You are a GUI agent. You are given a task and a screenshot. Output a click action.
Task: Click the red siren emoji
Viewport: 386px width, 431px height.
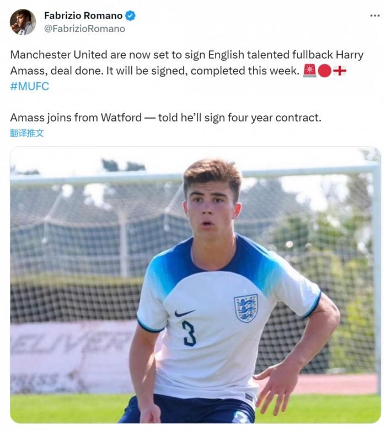point(309,71)
